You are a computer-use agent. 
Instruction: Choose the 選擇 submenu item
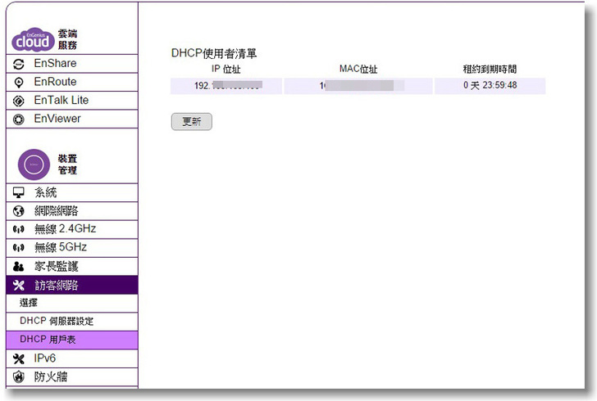click(x=30, y=303)
